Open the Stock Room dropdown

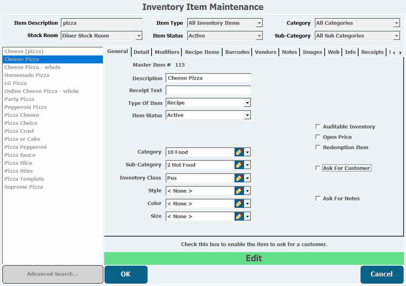click(x=139, y=36)
